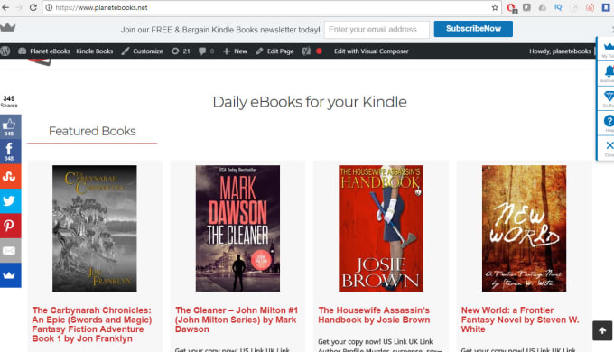Open Housewife Assassin's Handbook title link
614x352 pixels.
pos(374,315)
